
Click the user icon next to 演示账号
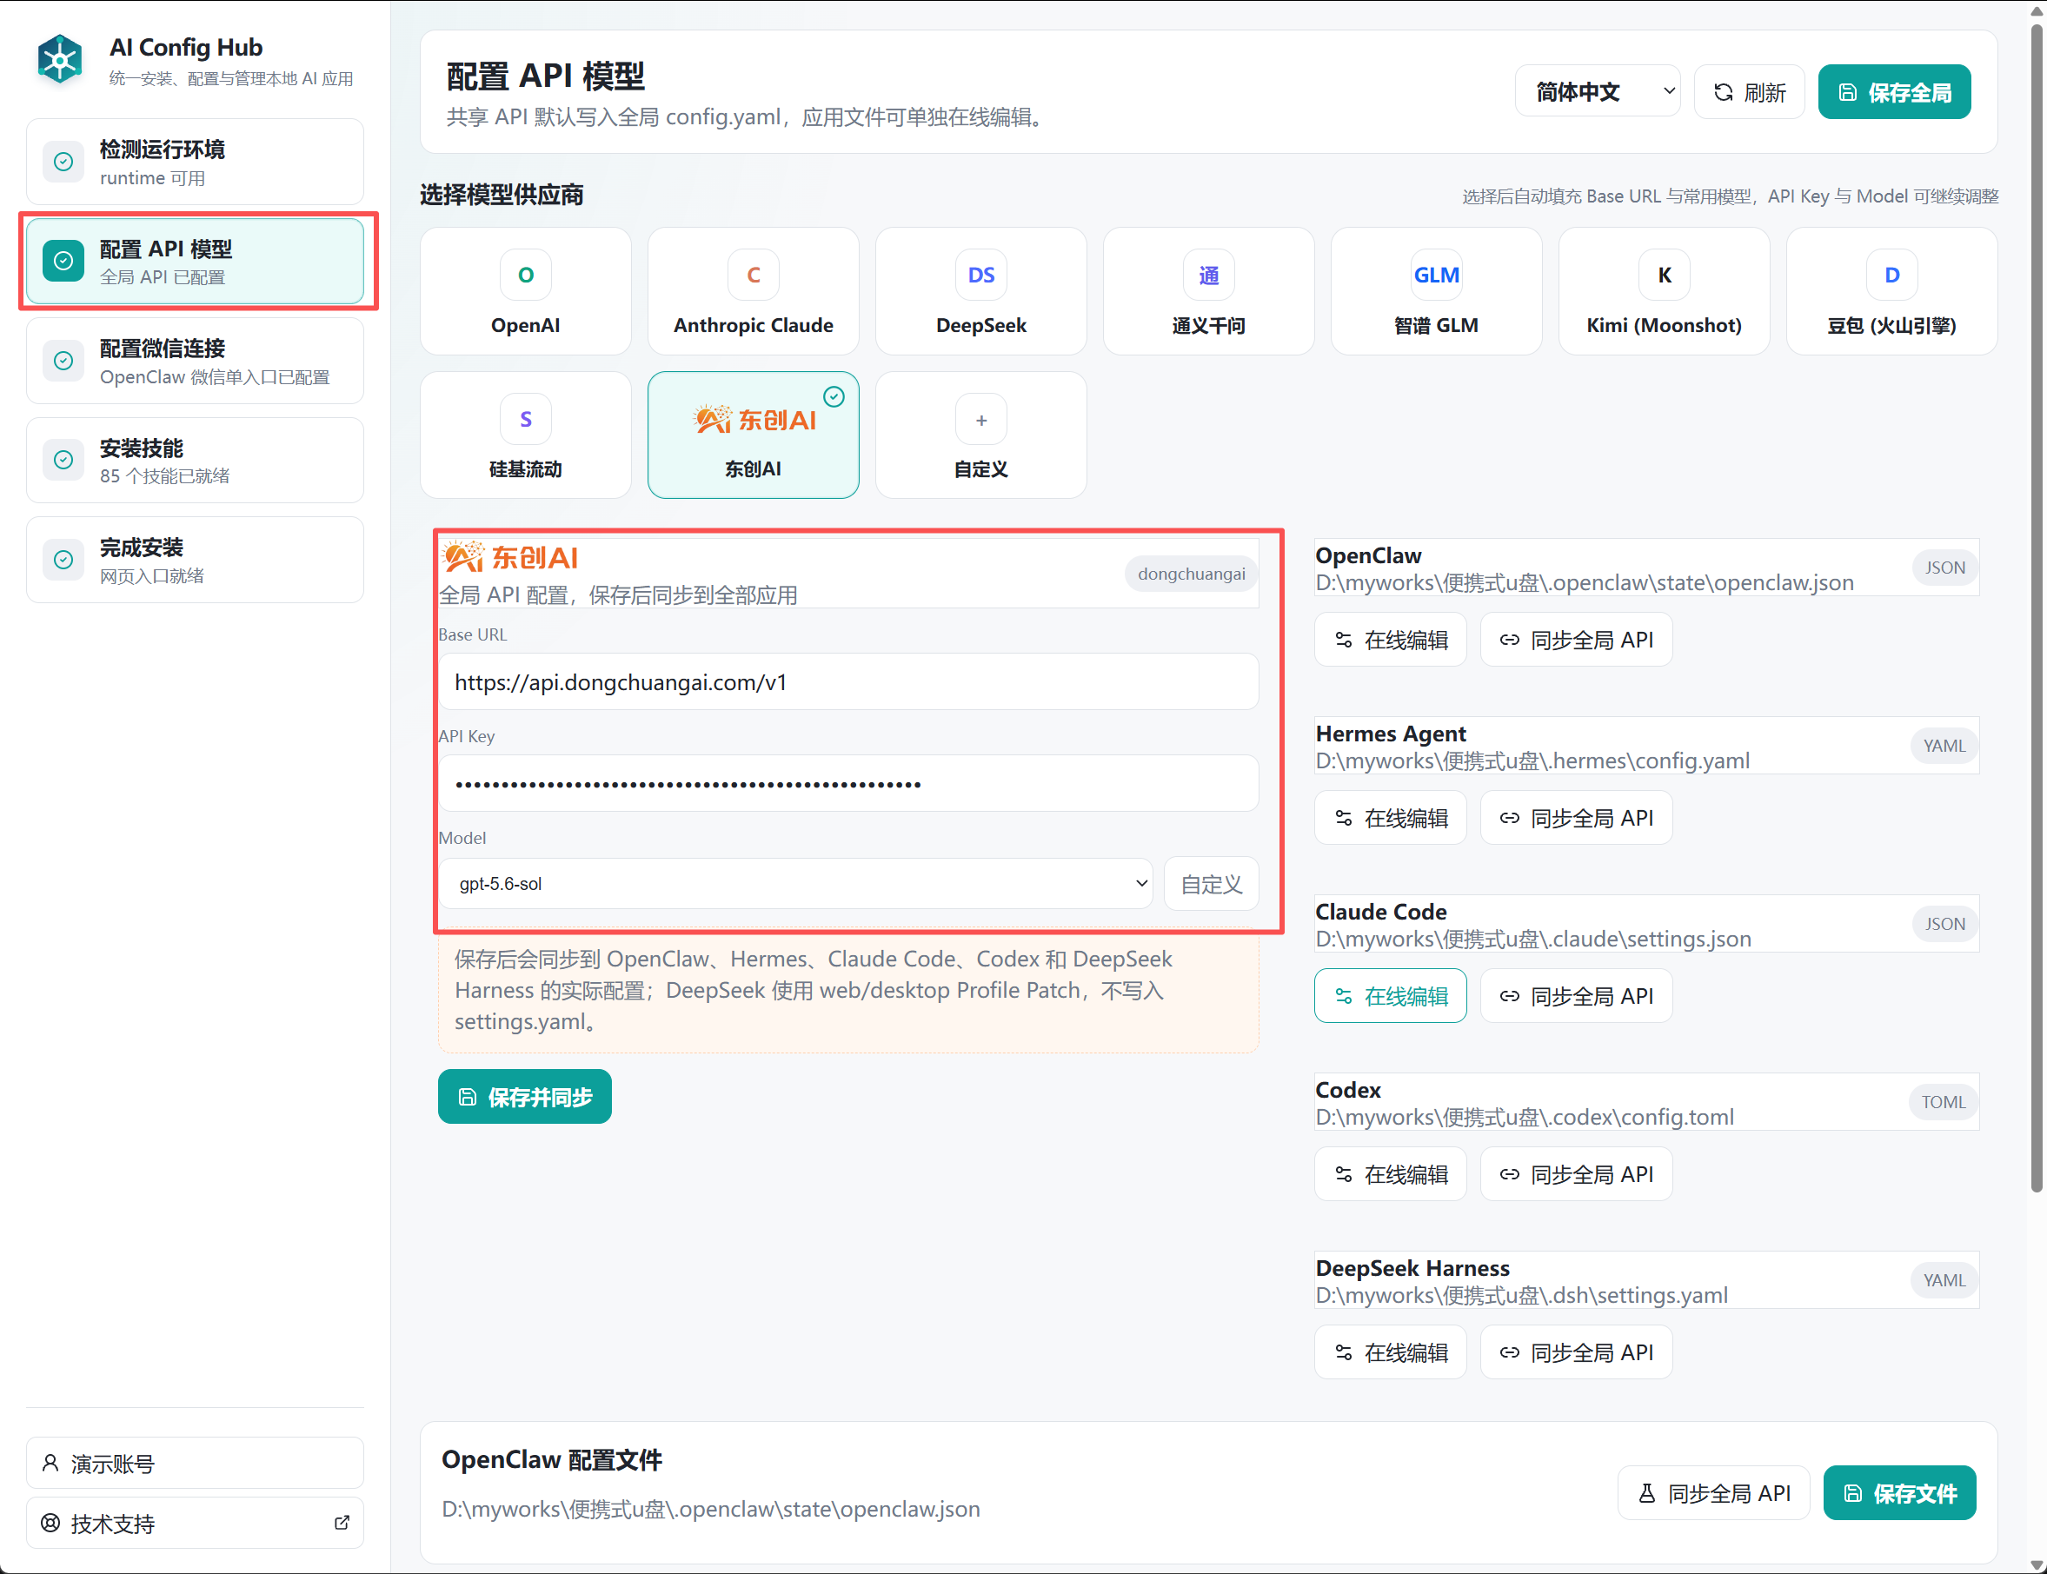click(50, 1463)
